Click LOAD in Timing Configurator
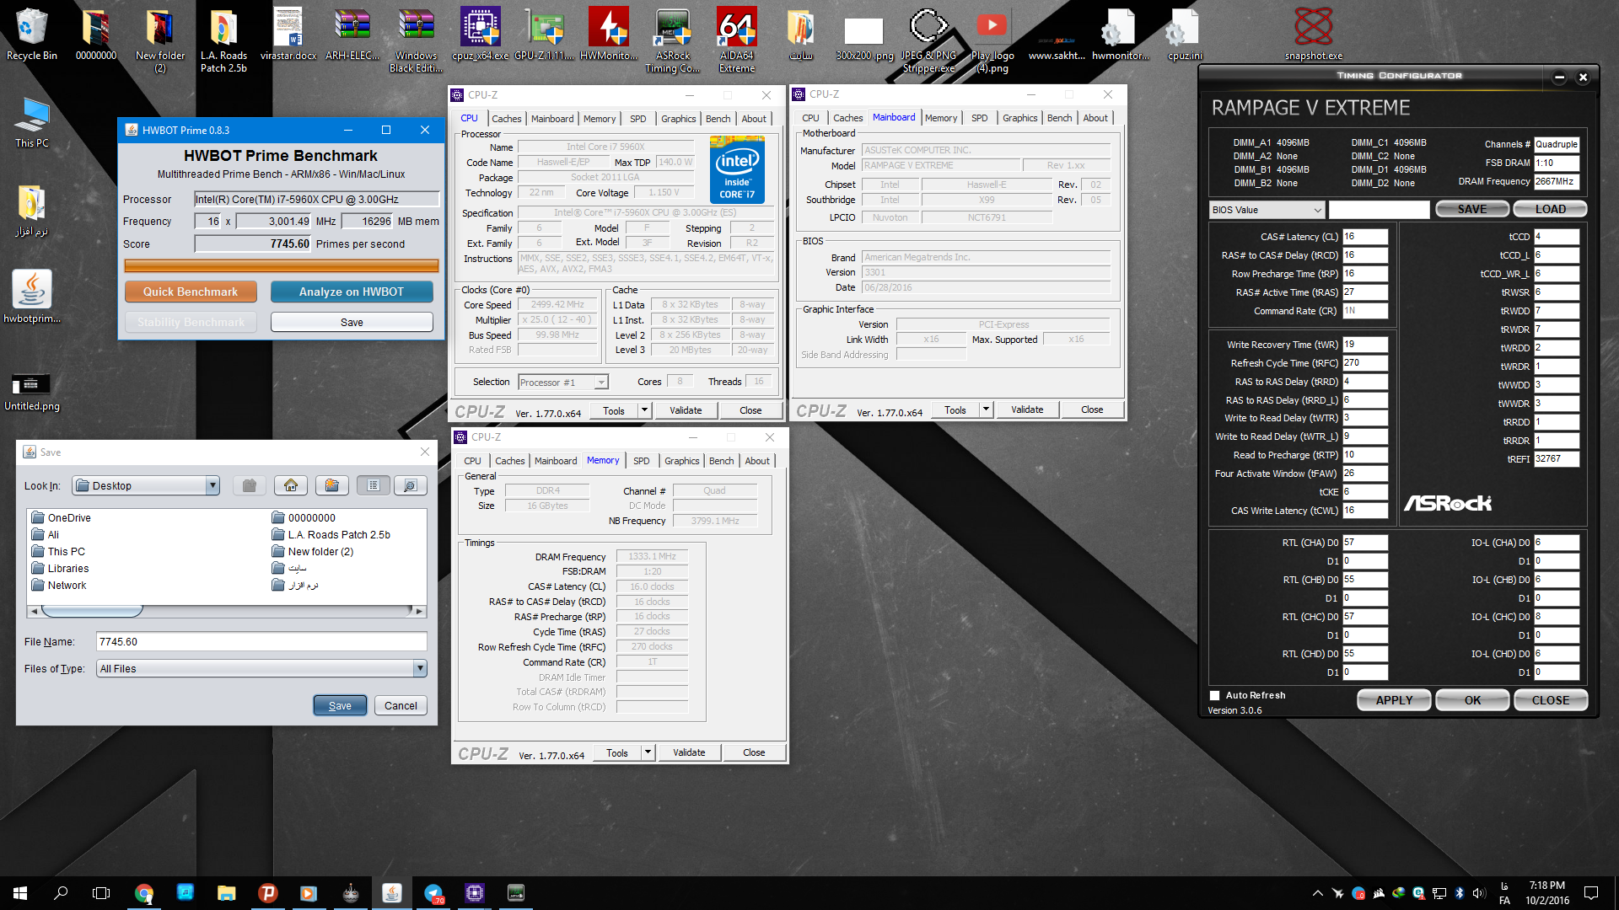The width and height of the screenshot is (1619, 910). pos(1550,209)
